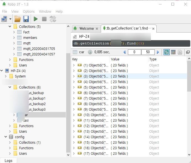Click the clock icon beside 0.005 sec.
Image resolution: width=191 pixels, height=163 pixels.
point(90,52)
